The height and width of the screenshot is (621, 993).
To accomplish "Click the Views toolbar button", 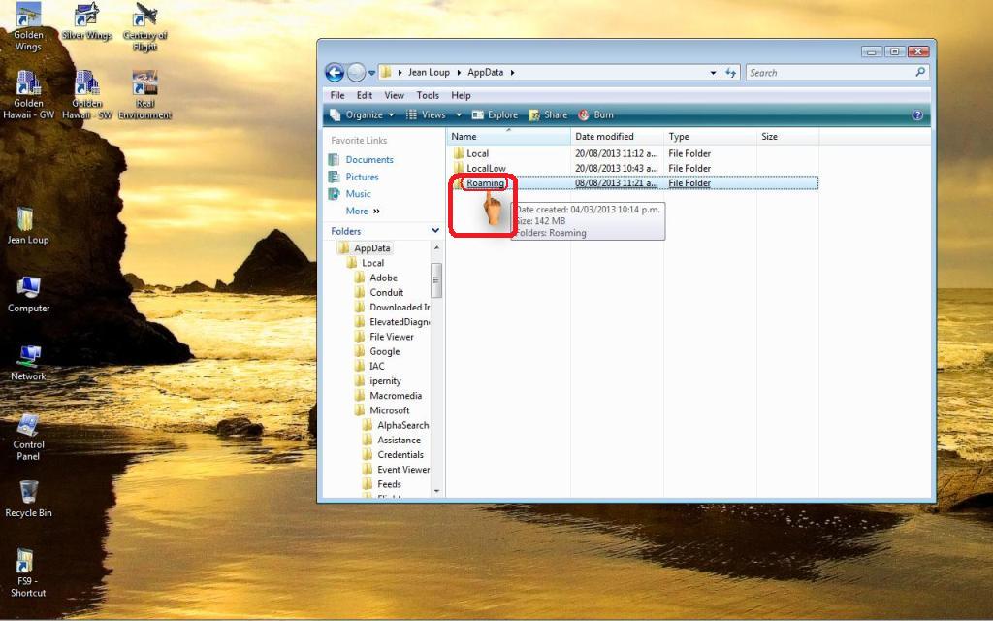I will coord(426,114).
